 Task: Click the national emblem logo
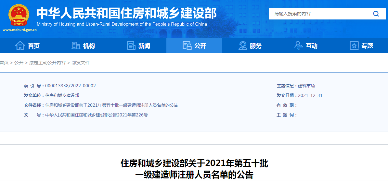(19, 15)
